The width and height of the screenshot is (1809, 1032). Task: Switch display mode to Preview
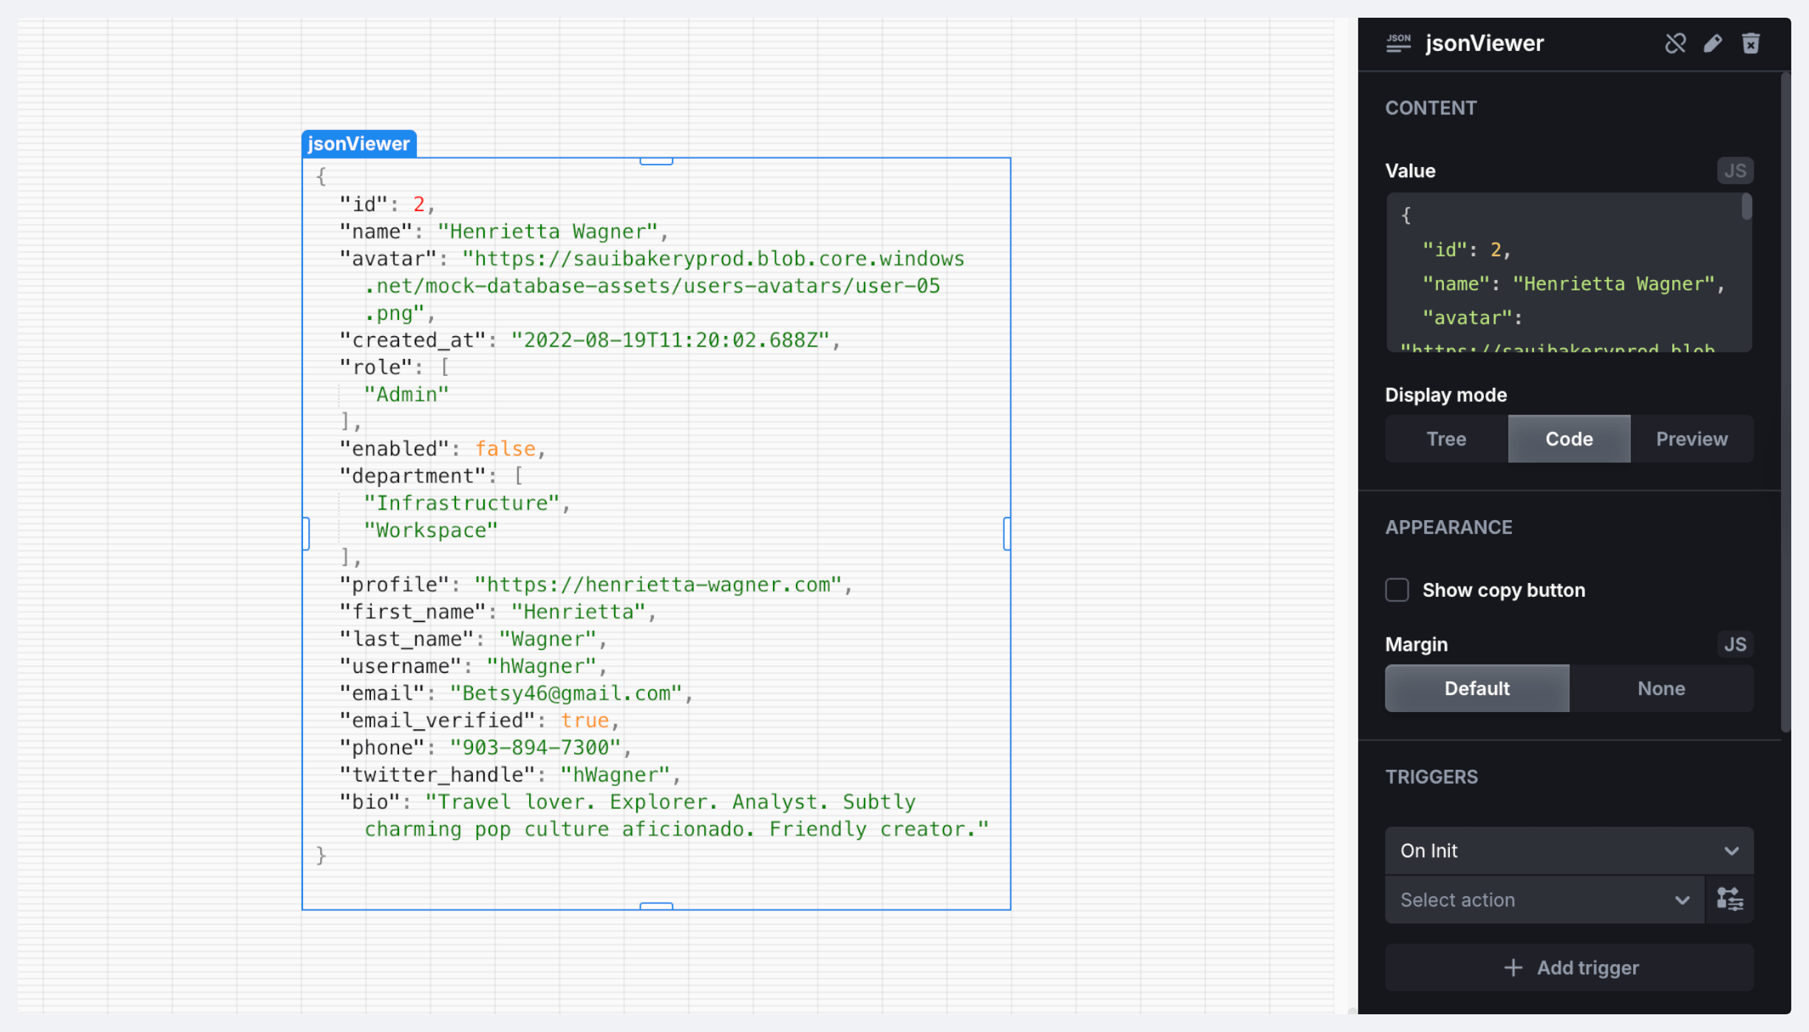coord(1692,439)
